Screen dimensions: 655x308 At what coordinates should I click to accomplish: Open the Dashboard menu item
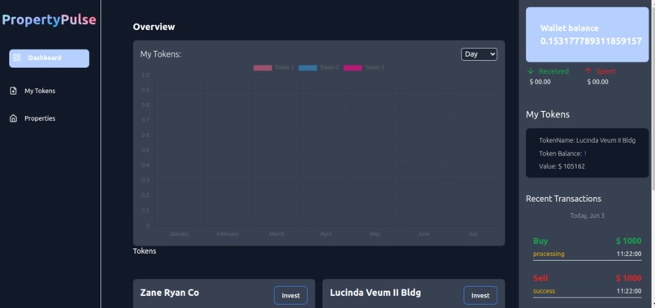point(50,58)
